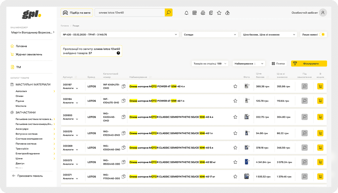Click the Підбір по авто button
The width and height of the screenshot is (338, 193).
[x=77, y=13]
